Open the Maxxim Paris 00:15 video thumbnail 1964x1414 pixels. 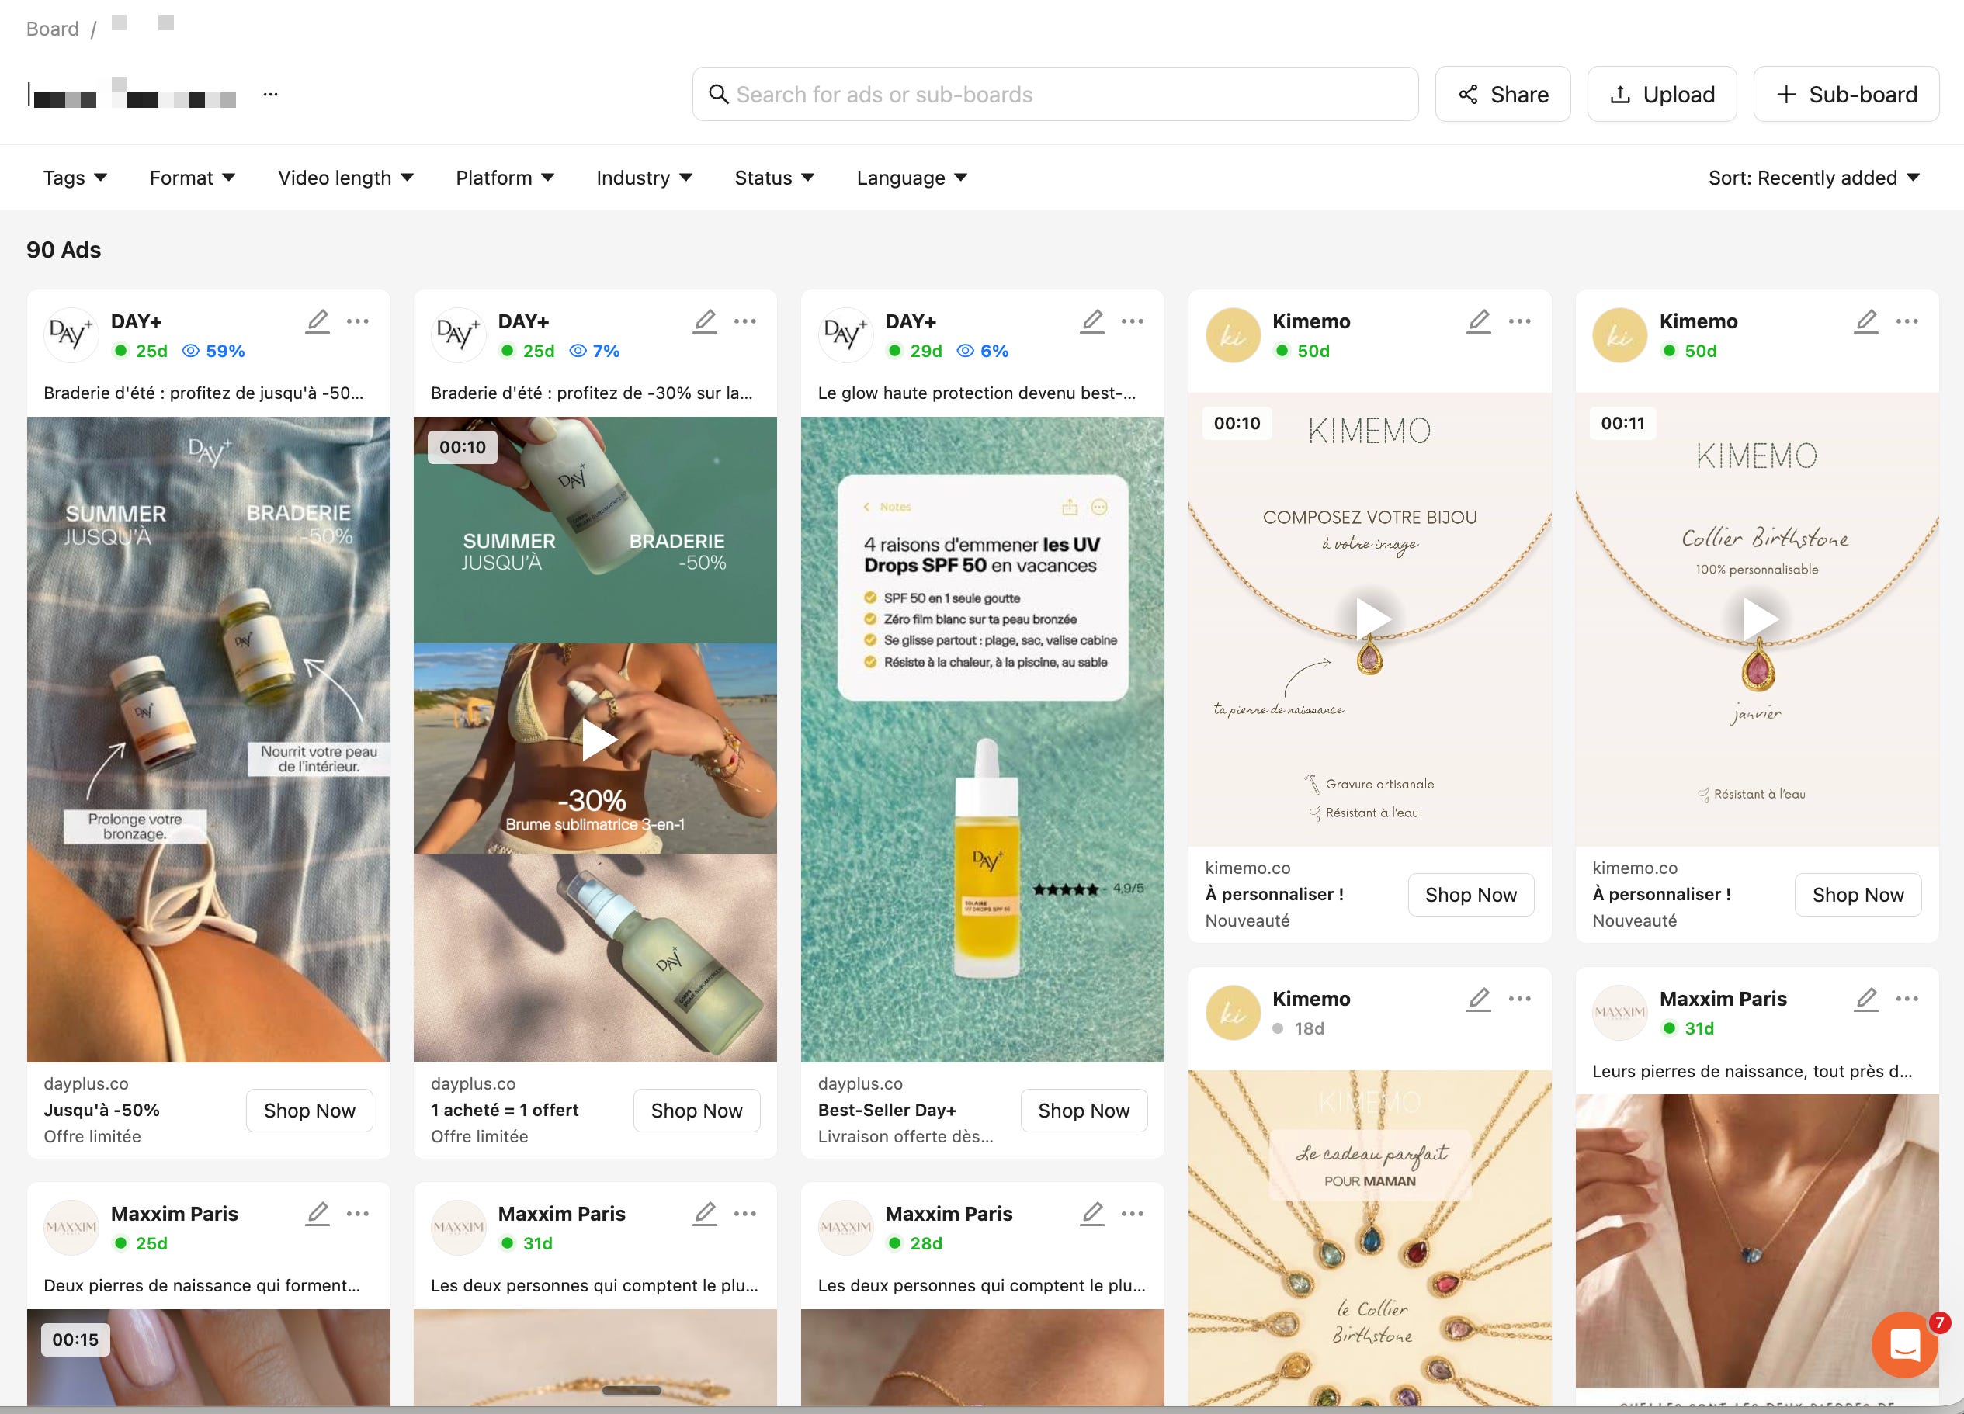[208, 1357]
